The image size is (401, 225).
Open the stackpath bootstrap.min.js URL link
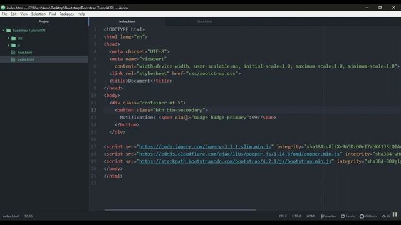235,161
